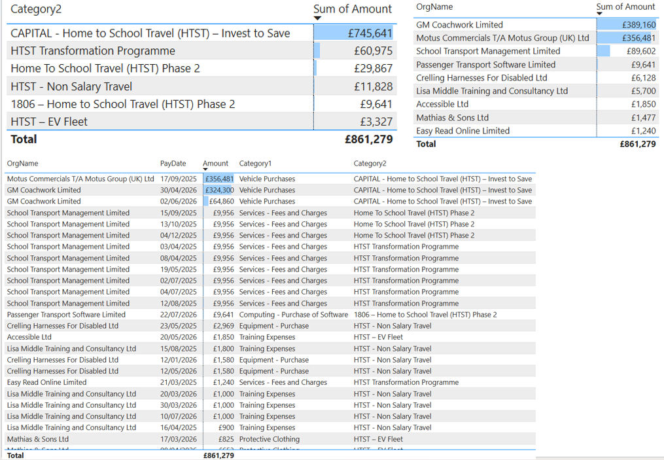The width and height of the screenshot is (664, 460).
Task: Select HTST – EV Fleet summary row
Action: pyautogui.click(x=201, y=122)
